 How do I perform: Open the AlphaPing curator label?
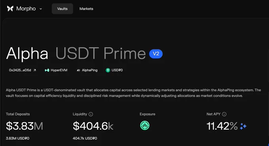point(89,70)
